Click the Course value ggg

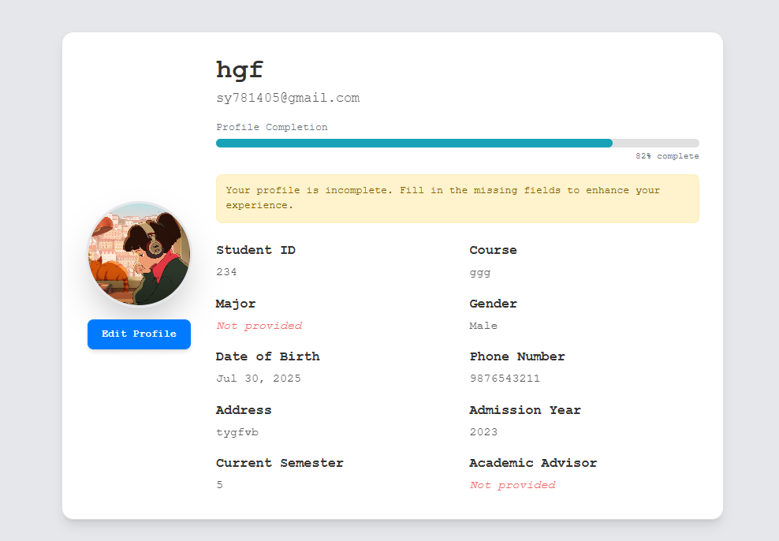tap(479, 272)
